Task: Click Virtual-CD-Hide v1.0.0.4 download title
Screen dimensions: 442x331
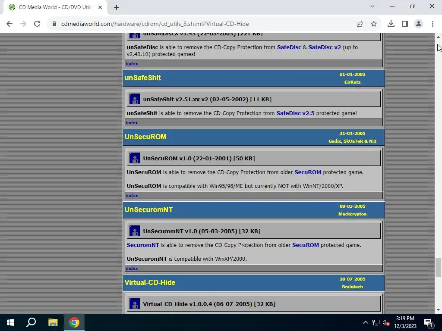Action: pos(209,304)
